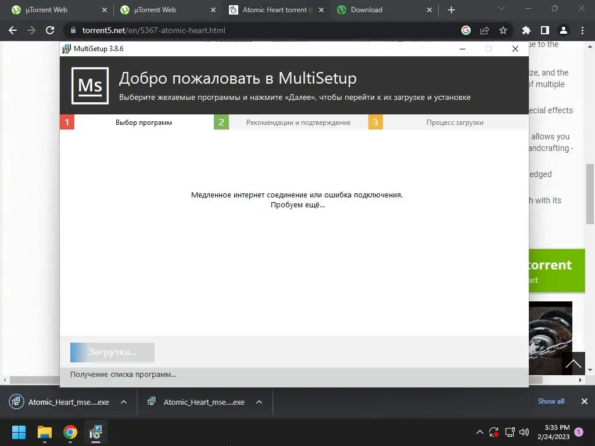Click the page vertical scrollbar thumb
This screenshot has width=595, height=446.
tap(590, 193)
